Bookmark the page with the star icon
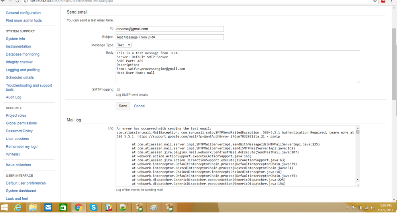The height and width of the screenshot is (224, 398). coord(374,1)
